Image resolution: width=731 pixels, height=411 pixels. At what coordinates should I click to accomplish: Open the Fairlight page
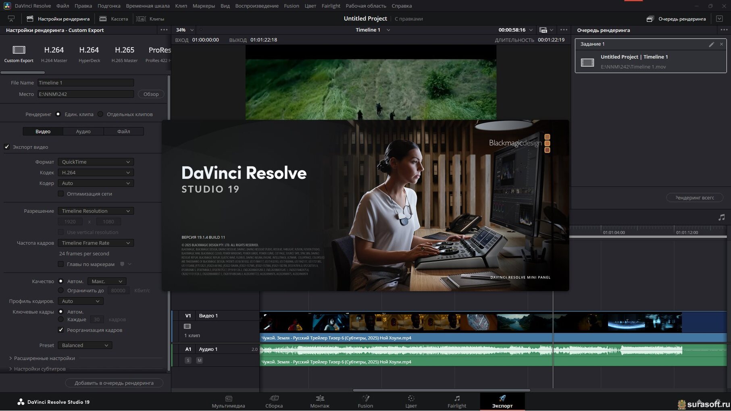457,402
